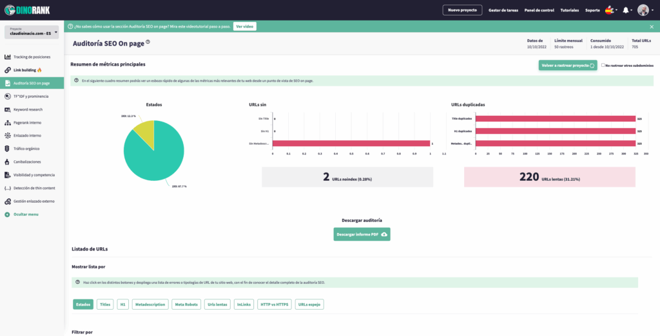This screenshot has width=660, height=336.
Task: Click Ocultar menu text link
Action: tap(26, 214)
